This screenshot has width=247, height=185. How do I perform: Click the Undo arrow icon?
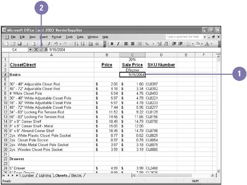coord(56,44)
